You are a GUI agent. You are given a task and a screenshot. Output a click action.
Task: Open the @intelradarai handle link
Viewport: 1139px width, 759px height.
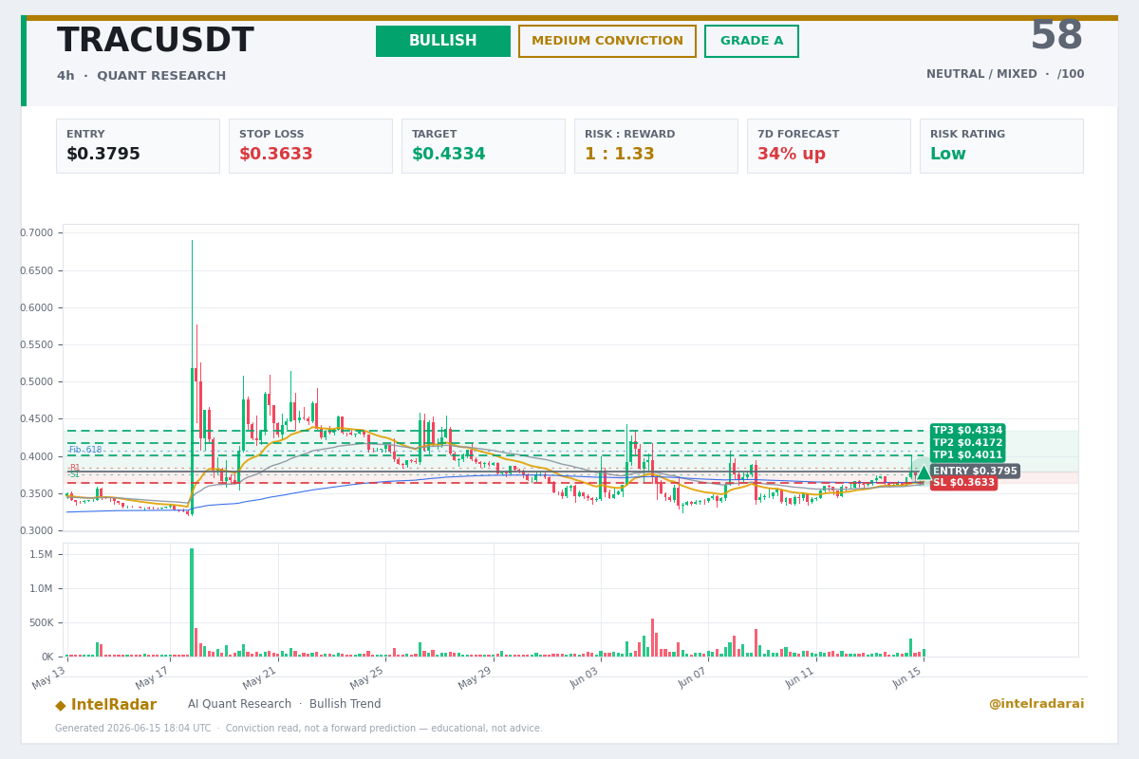click(x=1036, y=704)
